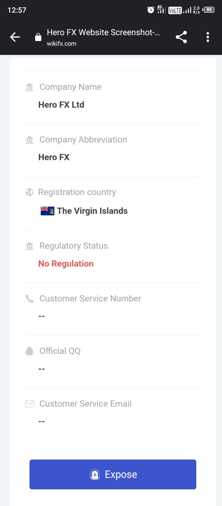Open the share icon menu

(181, 37)
